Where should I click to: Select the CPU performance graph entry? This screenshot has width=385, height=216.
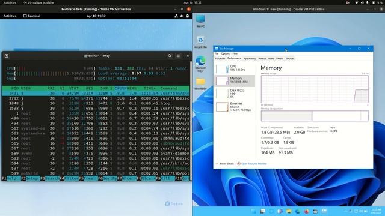click(235, 68)
